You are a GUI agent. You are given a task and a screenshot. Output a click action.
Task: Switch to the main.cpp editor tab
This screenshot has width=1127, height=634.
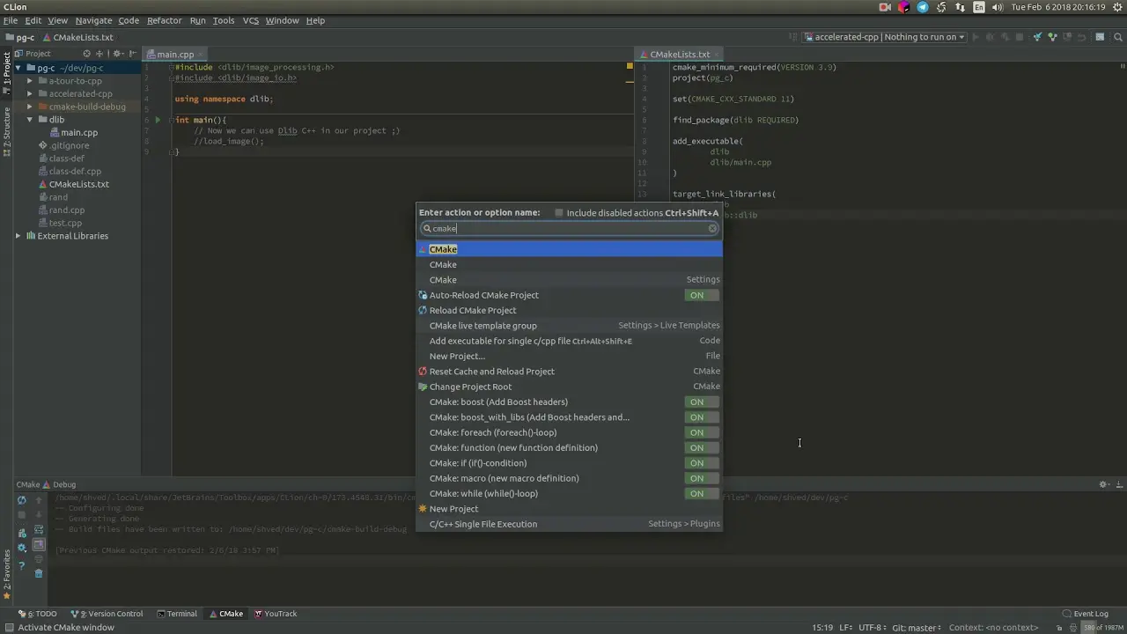(175, 55)
